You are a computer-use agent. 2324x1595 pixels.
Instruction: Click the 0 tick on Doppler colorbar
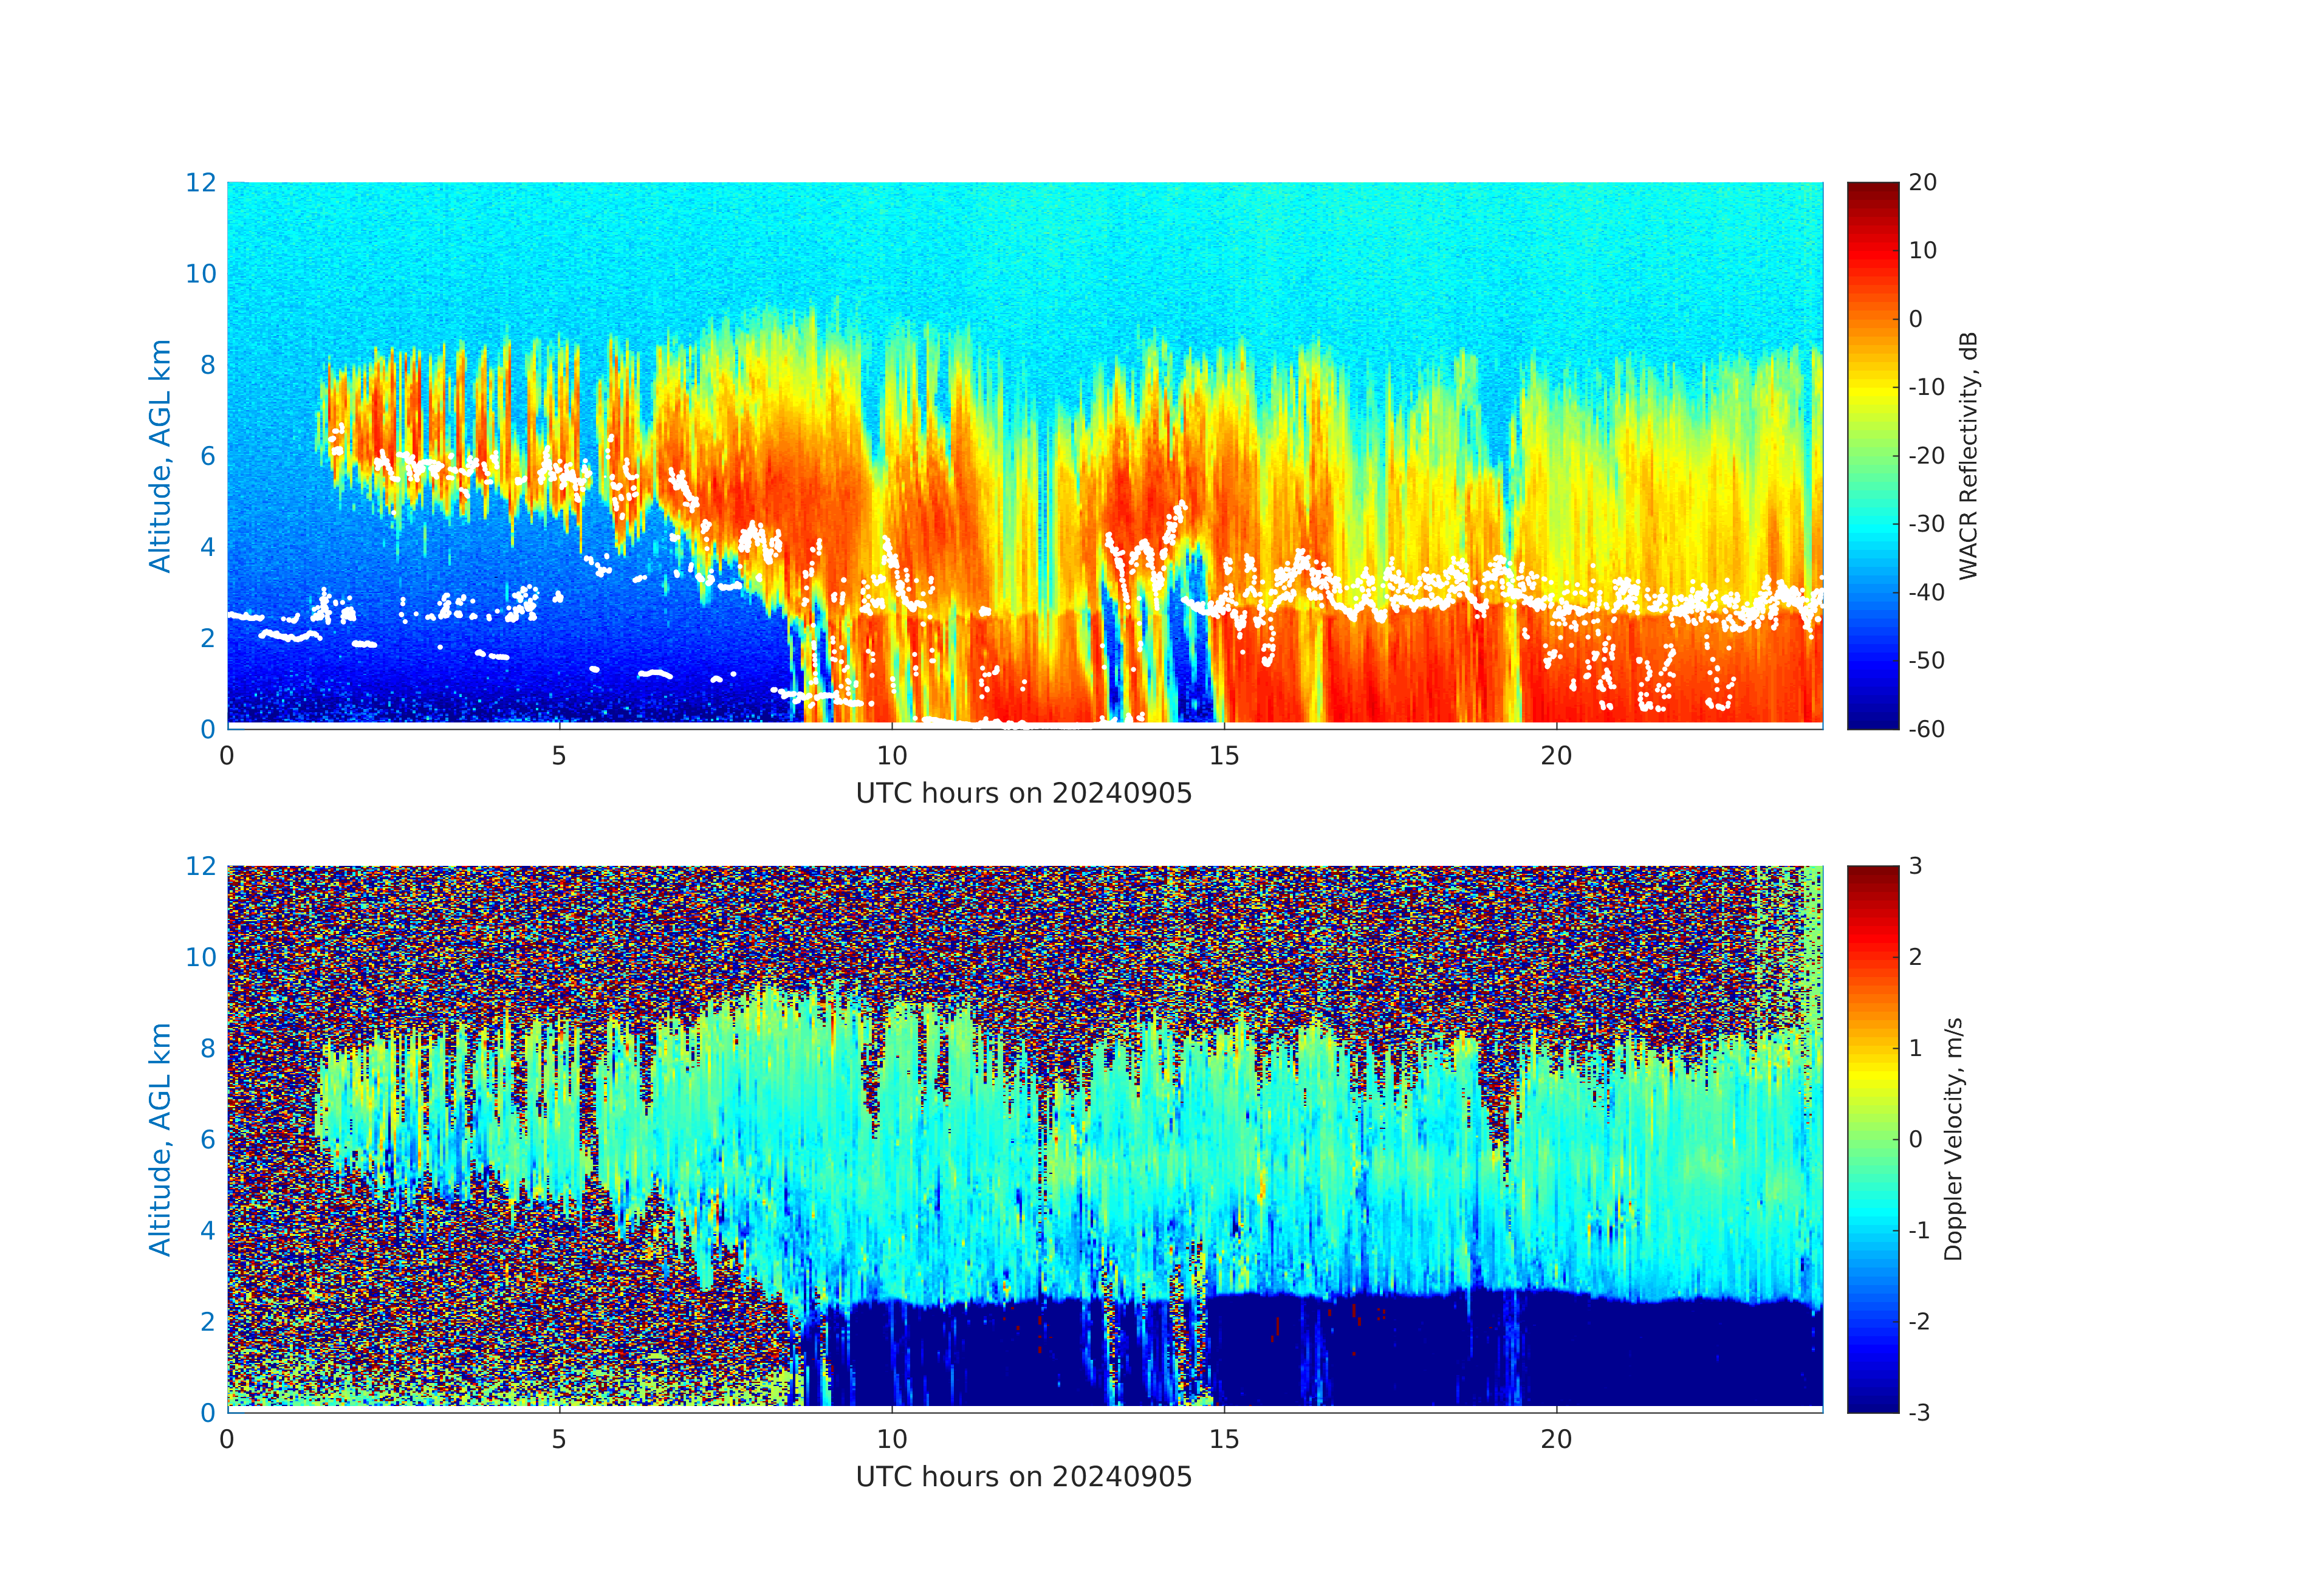tap(1915, 1139)
